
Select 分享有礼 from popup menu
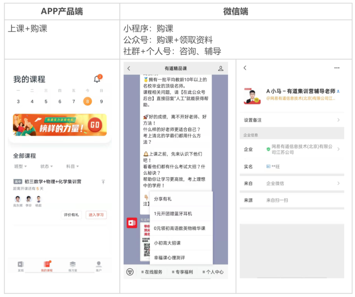click(x=181, y=199)
